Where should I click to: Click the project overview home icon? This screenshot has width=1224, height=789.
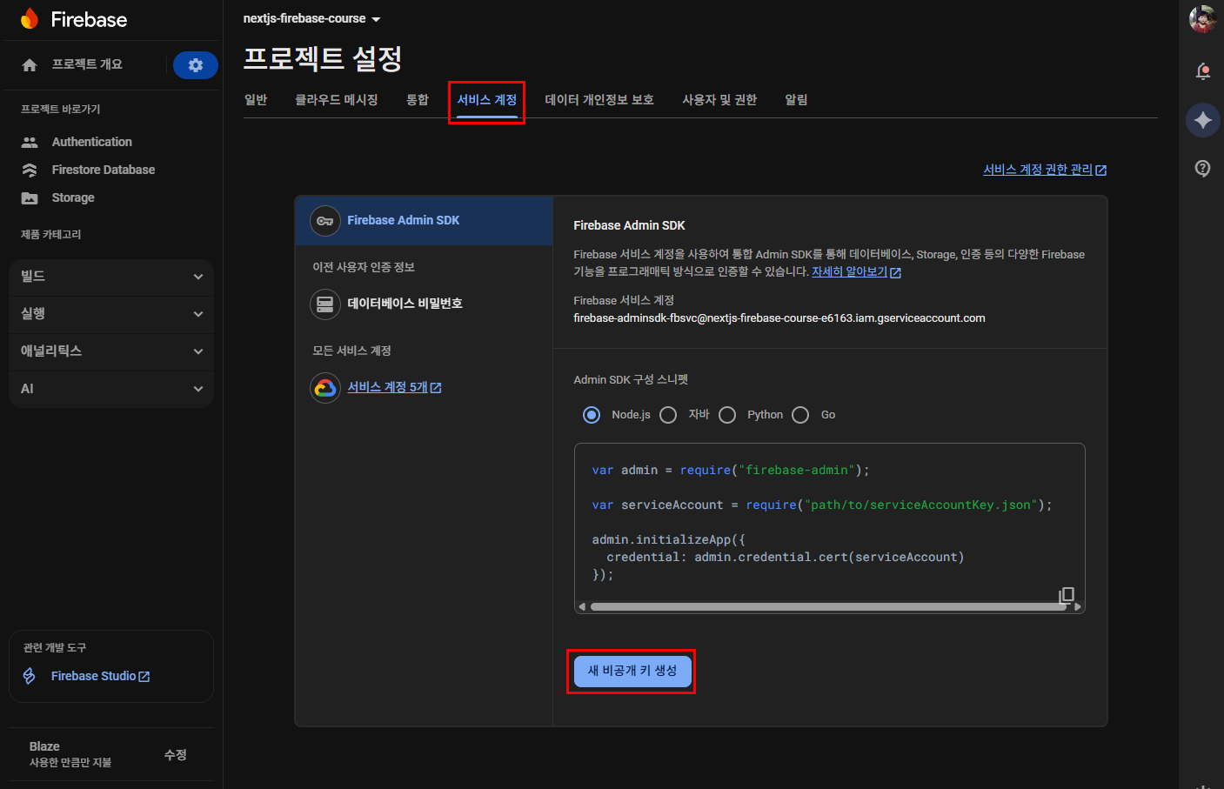point(30,65)
